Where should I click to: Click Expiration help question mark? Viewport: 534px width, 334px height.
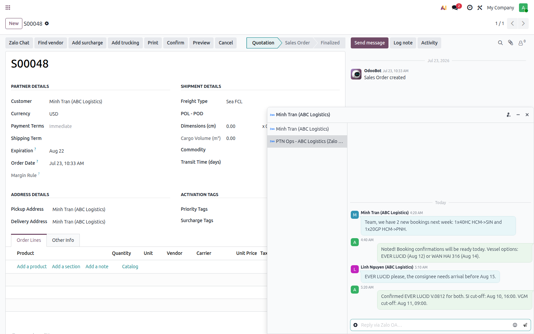[x=35, y=149]
